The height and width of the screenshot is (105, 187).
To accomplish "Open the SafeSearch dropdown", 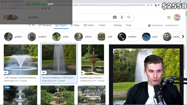I will [172, 25].
